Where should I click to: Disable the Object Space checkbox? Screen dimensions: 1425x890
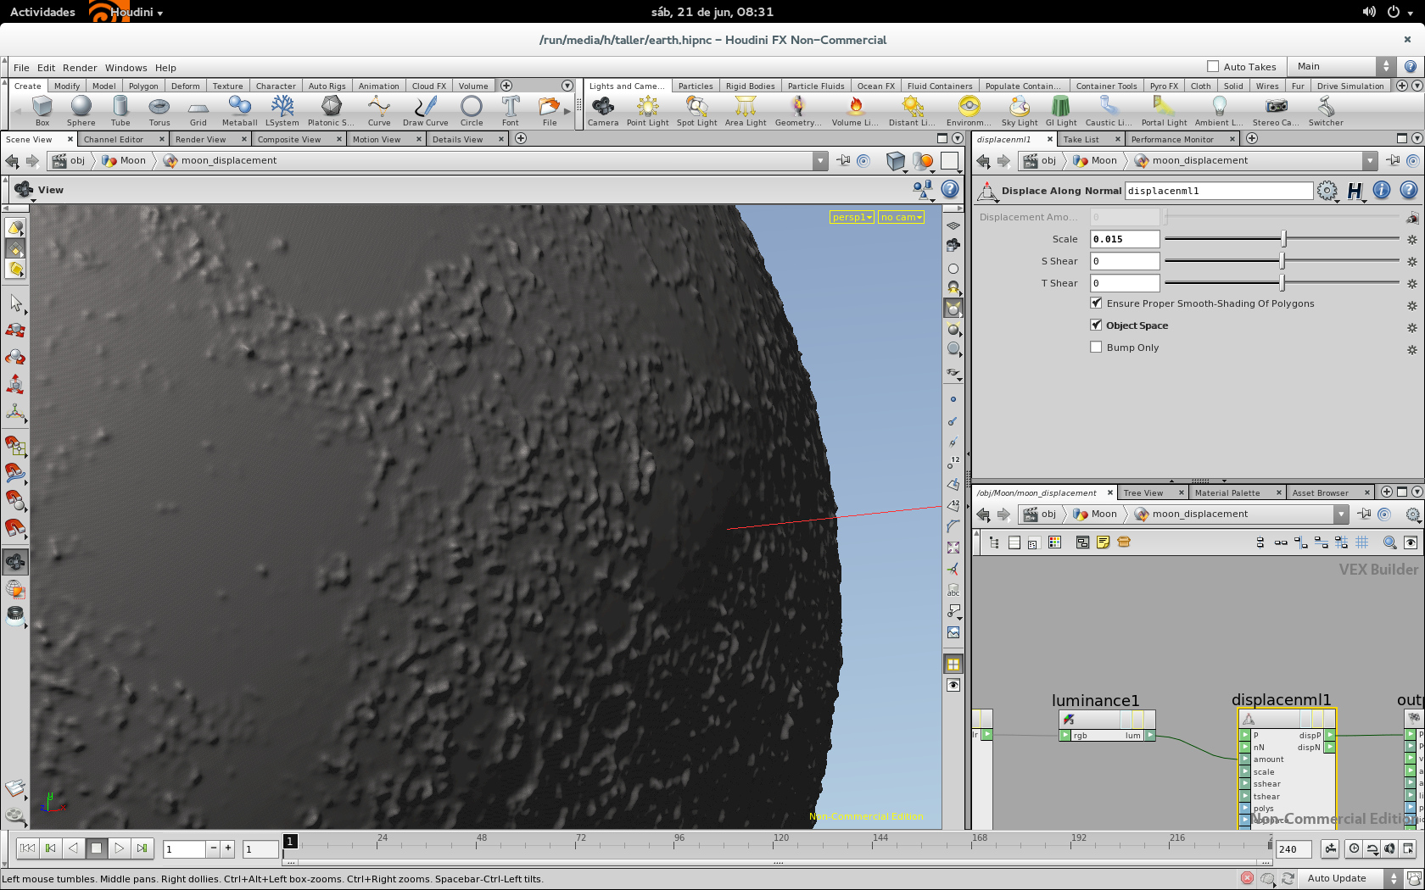pyautogui.click(x=1096, y=325)
